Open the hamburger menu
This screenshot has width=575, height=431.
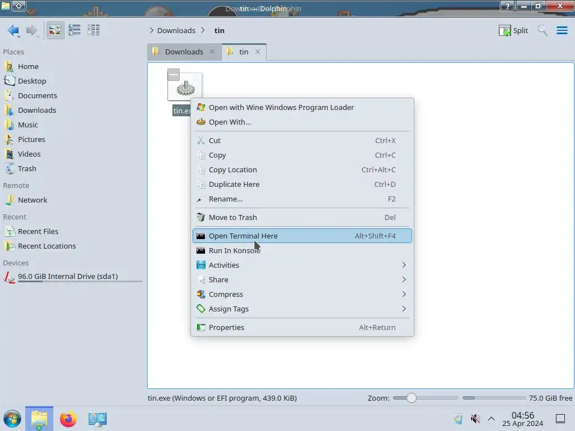pos(562,30)
